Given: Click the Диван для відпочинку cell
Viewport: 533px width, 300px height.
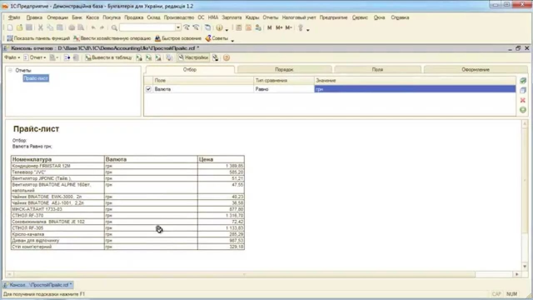Looking at the screenshot, I should (x=57, y=240).
